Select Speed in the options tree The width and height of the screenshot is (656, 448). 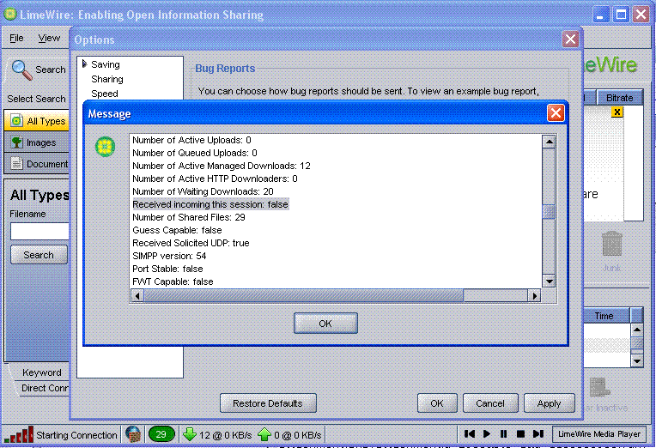105,94
